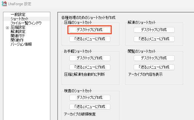Create お手軽 shortcut on desktop
The height and width of the screenshot is (120, 194).
[x=90, y=58]
